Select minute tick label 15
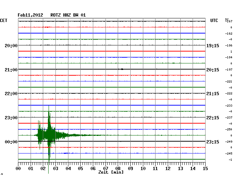Screen dimensions: 234x178 point(205,169)
